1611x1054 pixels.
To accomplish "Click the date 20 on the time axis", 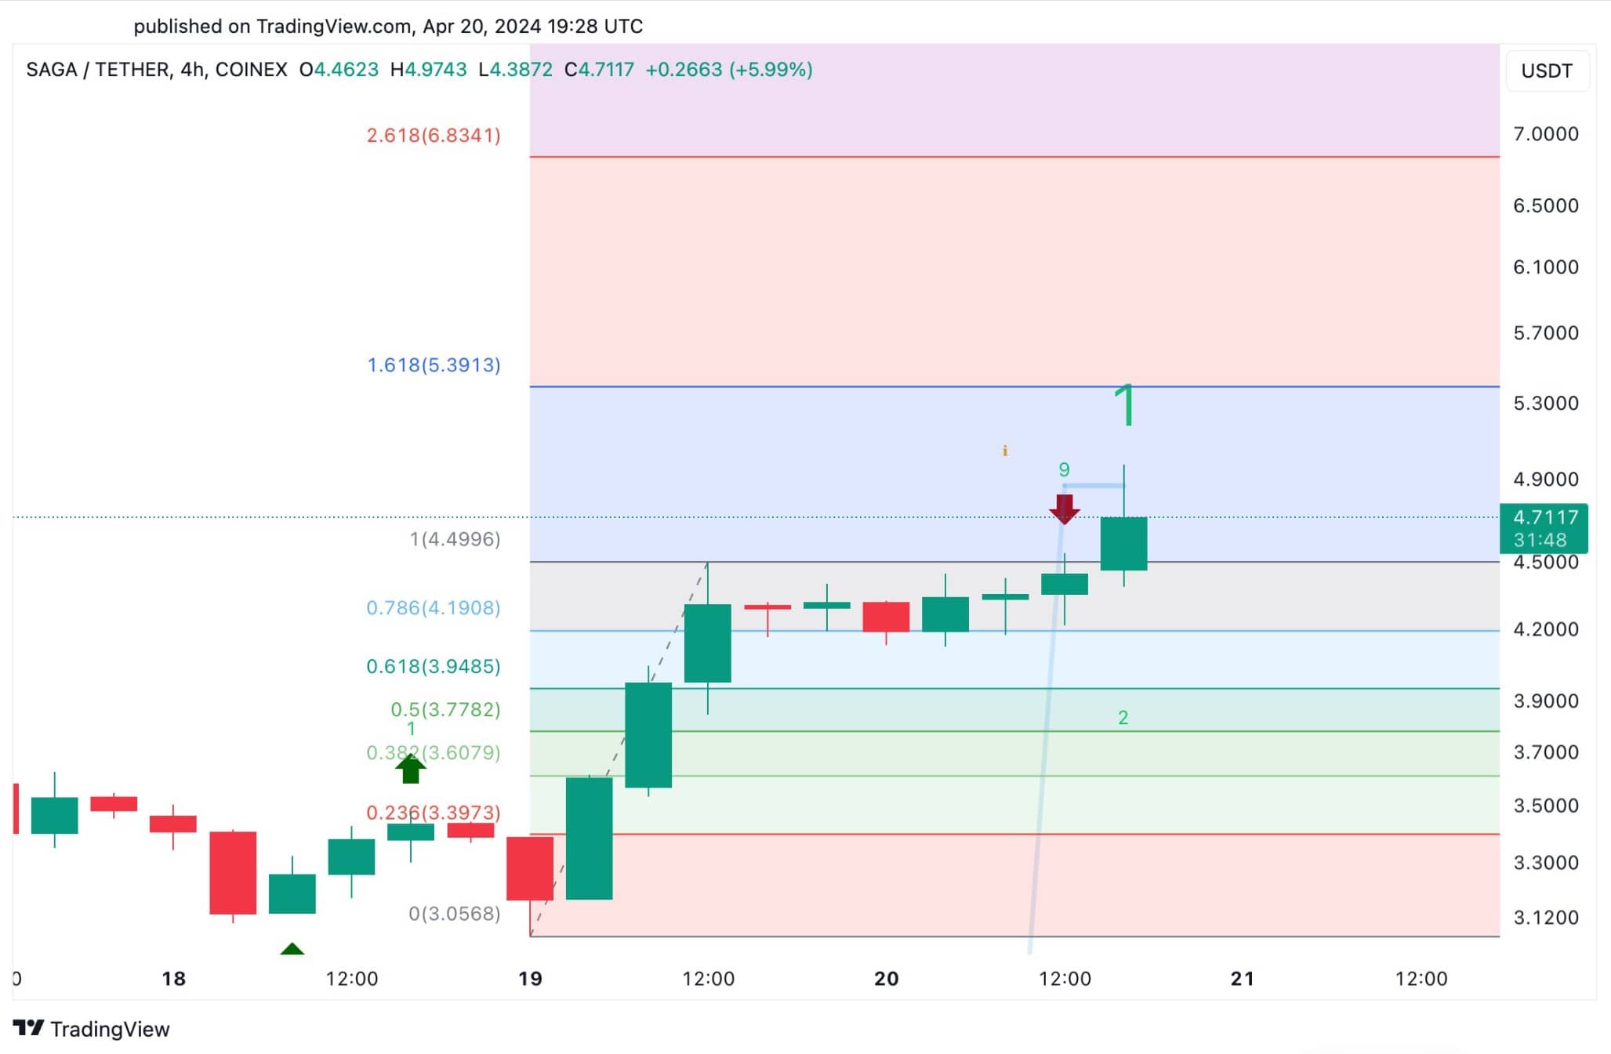I will 886,978.
